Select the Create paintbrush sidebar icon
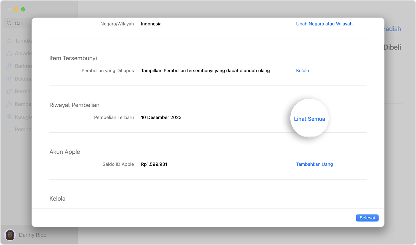This screenshot has height=245, width=416. 9,66
